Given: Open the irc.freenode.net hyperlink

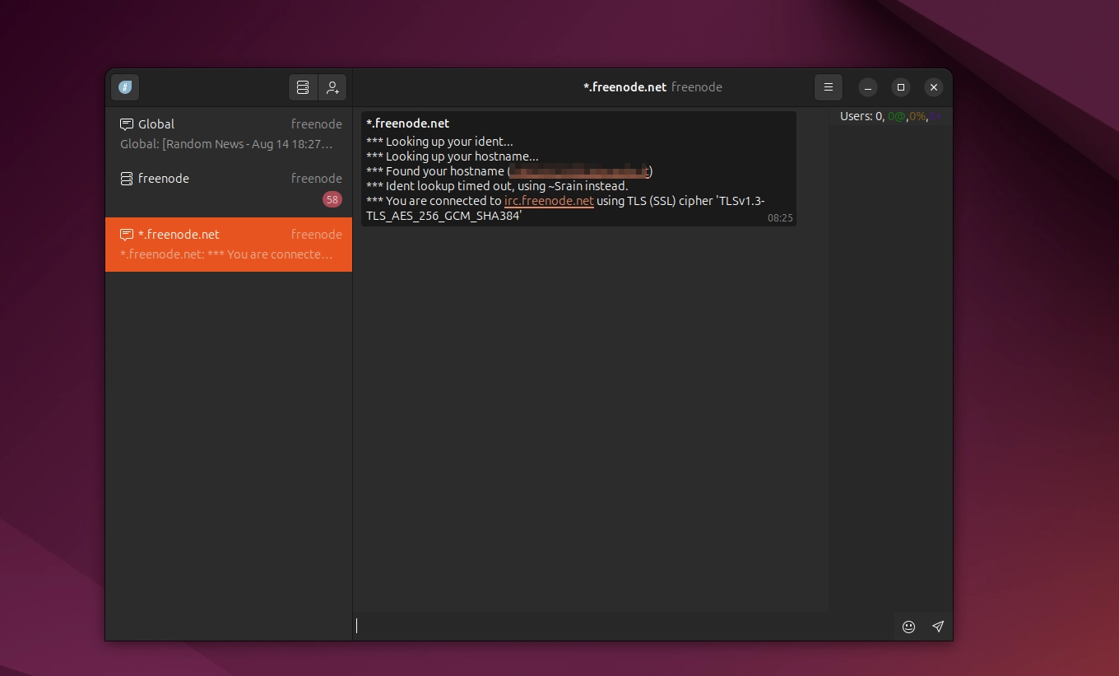Looking at the screenshot, I should tap(549, 201).
